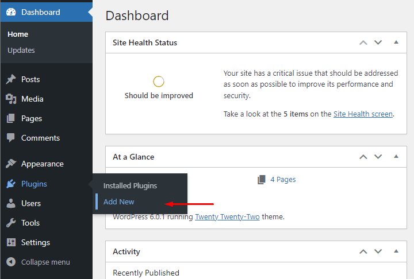Open the Twenty Twenty-Two theme link
Image resolution: width=414 pixels, height=279 pixels.
227,217
